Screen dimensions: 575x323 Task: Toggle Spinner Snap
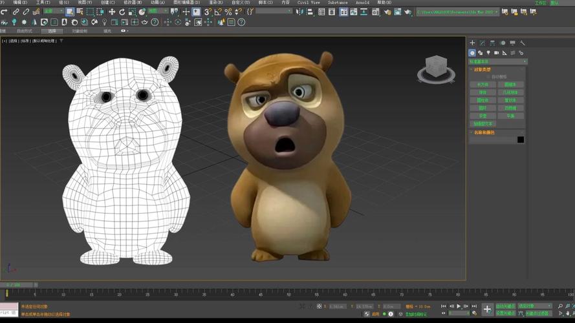pos(239,12)
